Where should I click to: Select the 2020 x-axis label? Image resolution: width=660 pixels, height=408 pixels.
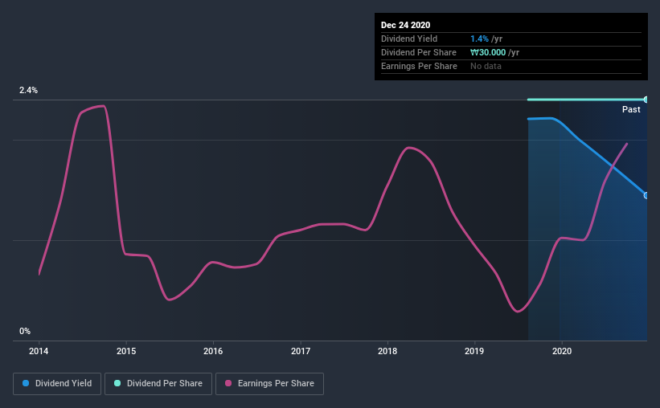tap(562, 351)
